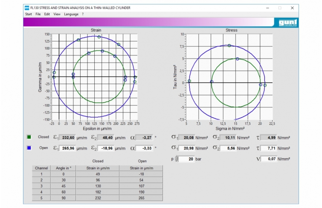Click Open strain cell 54

(141, 180)
